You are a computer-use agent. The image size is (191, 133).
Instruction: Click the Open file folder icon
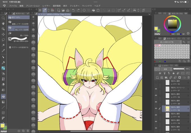[x=63, y=10]
